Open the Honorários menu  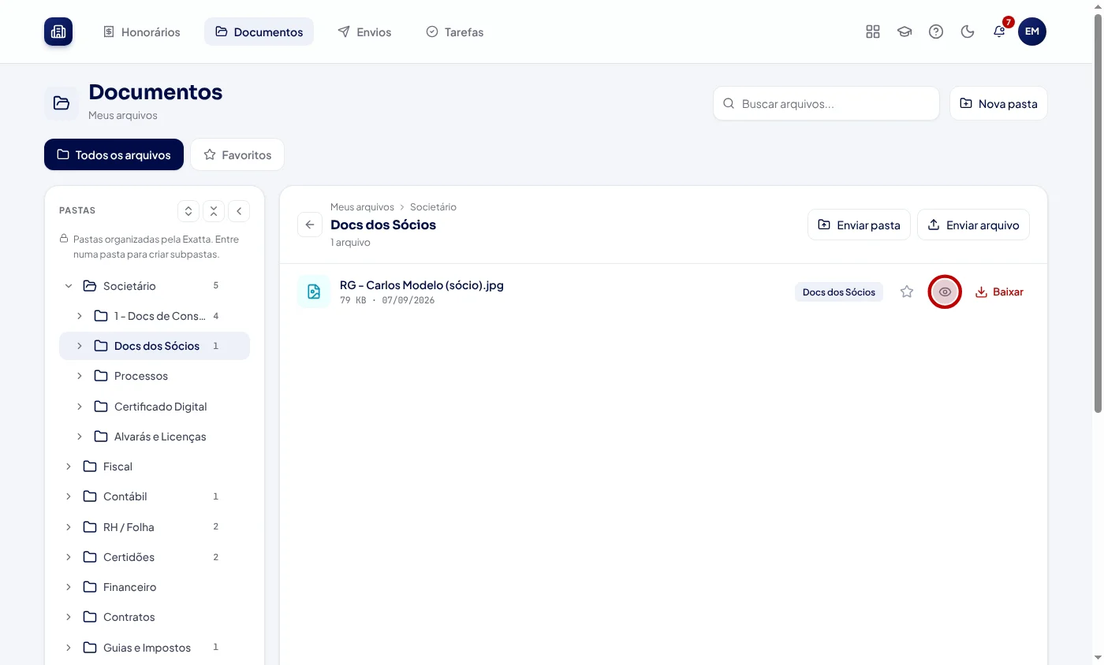pos(142,32)
